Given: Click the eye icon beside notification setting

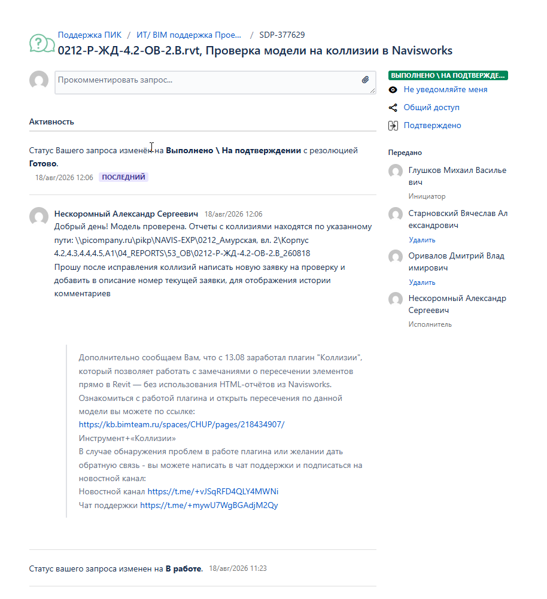Looking at the screenshot, I should pos(393,90).
